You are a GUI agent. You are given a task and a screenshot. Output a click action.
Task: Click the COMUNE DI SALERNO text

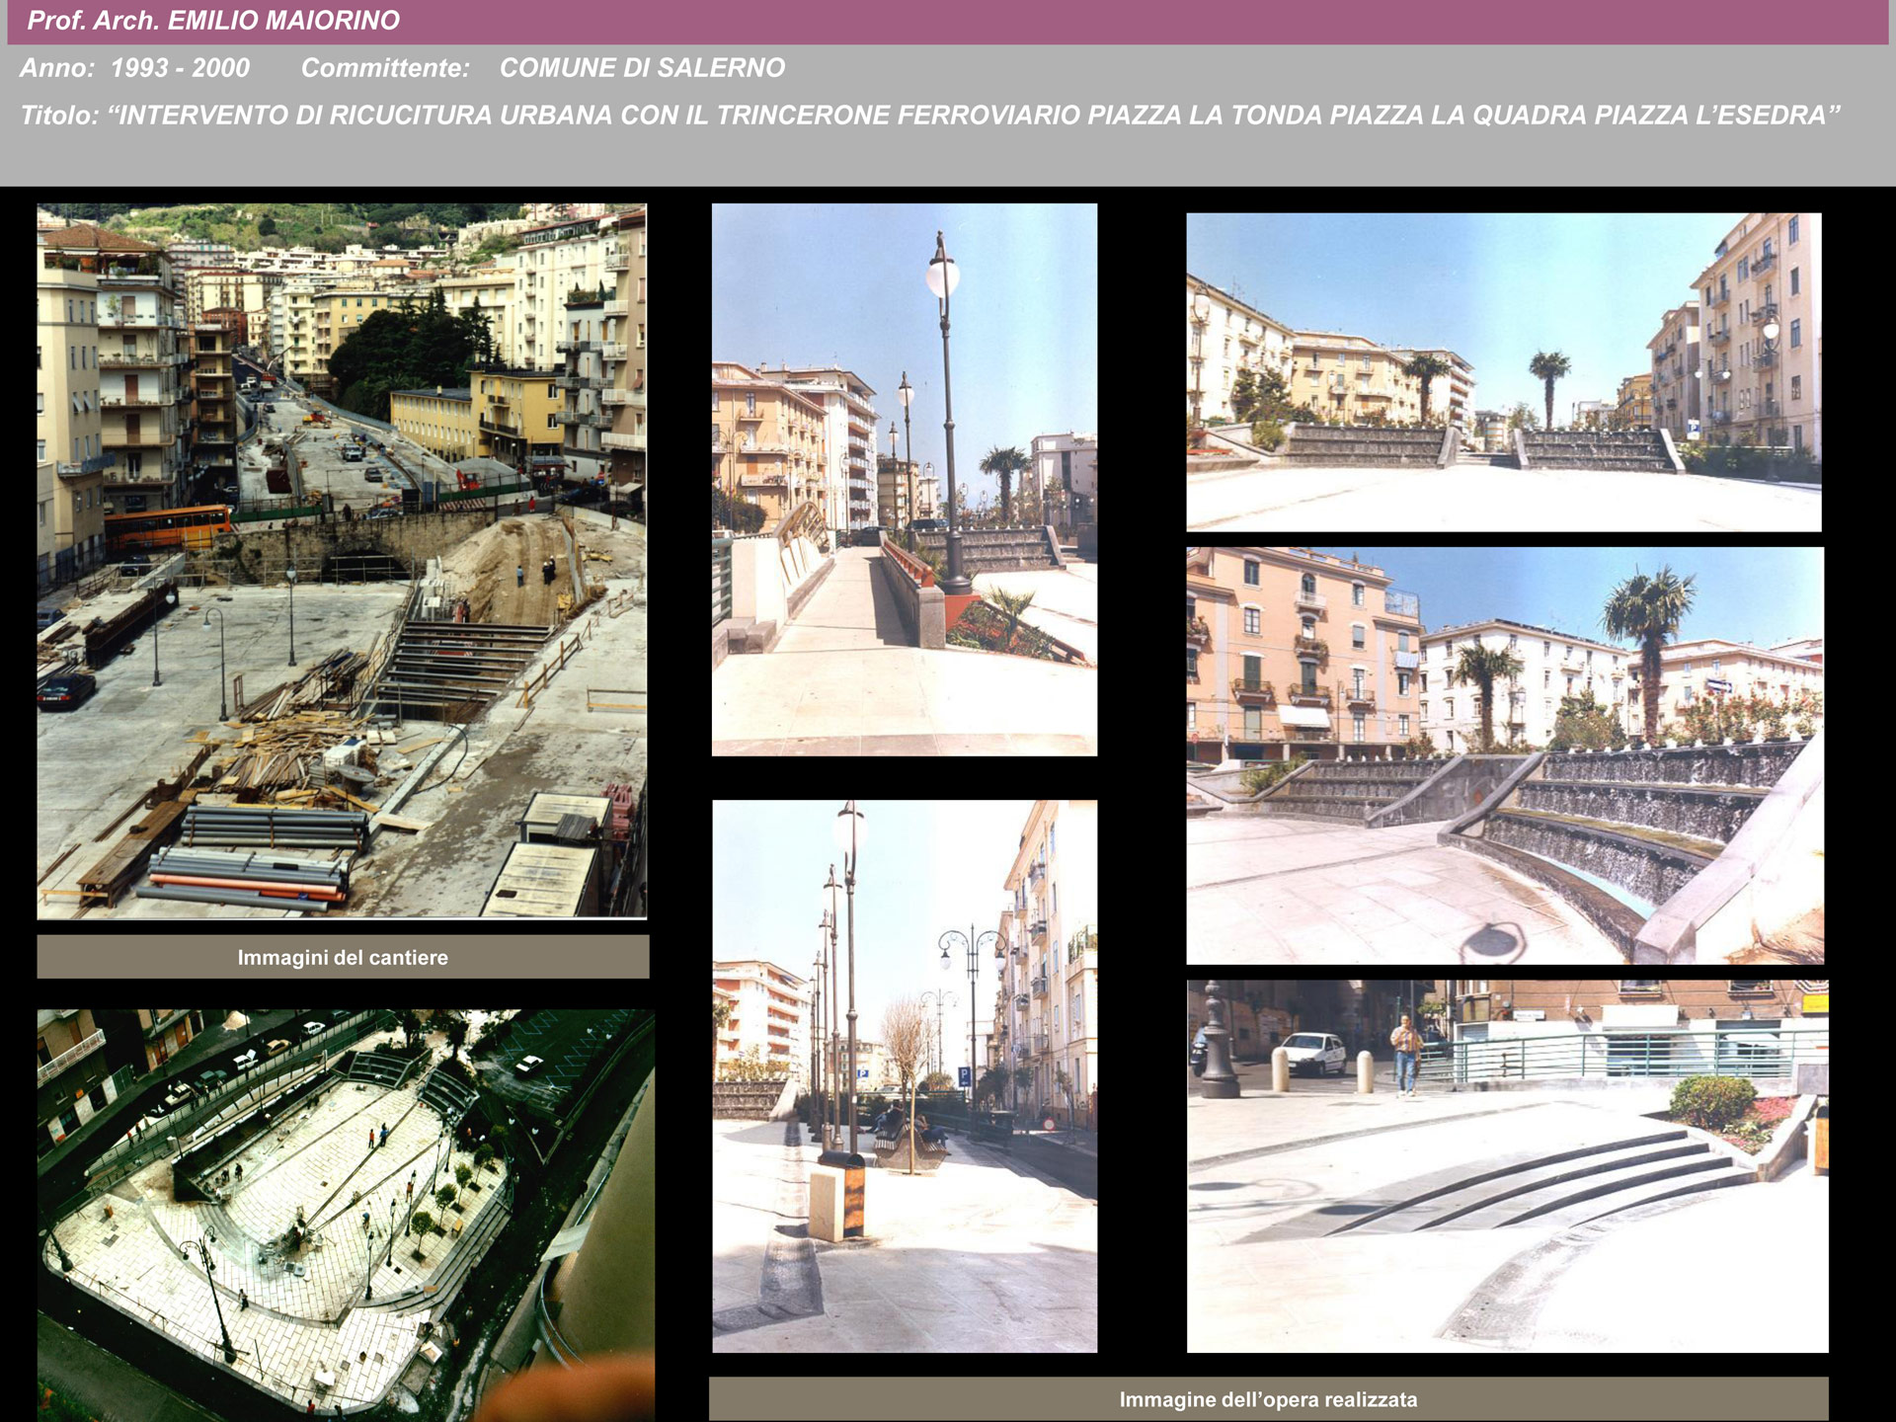pos(642,68)
